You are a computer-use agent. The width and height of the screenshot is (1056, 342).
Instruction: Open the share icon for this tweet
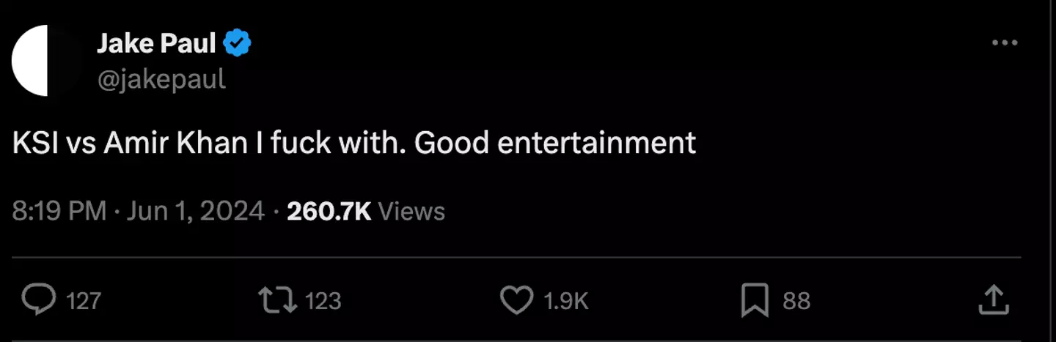994,300
